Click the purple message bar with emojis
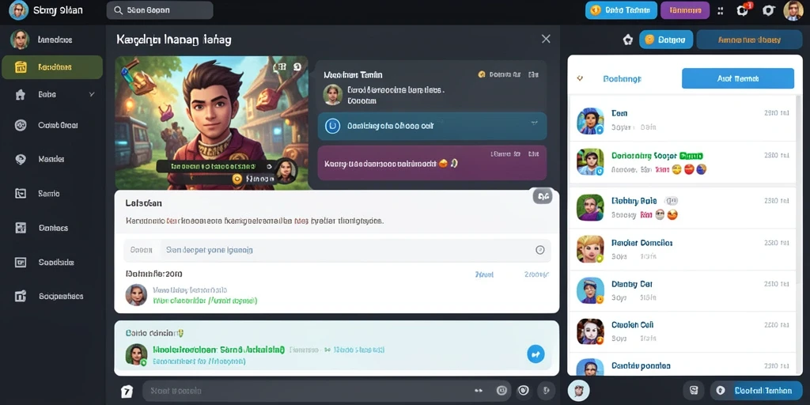This screenshot has height=405, width=810. point(432,163)
